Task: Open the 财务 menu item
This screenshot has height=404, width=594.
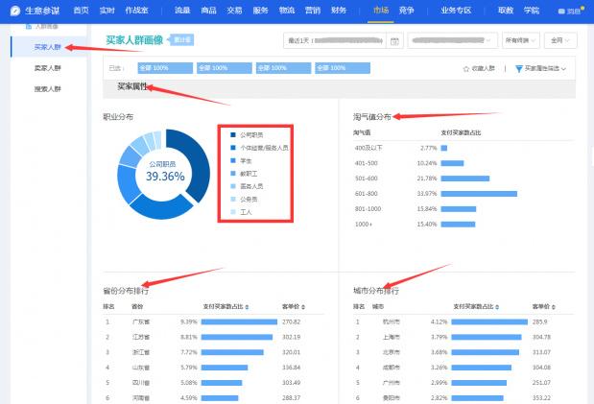Action: (x=339, y=11)
